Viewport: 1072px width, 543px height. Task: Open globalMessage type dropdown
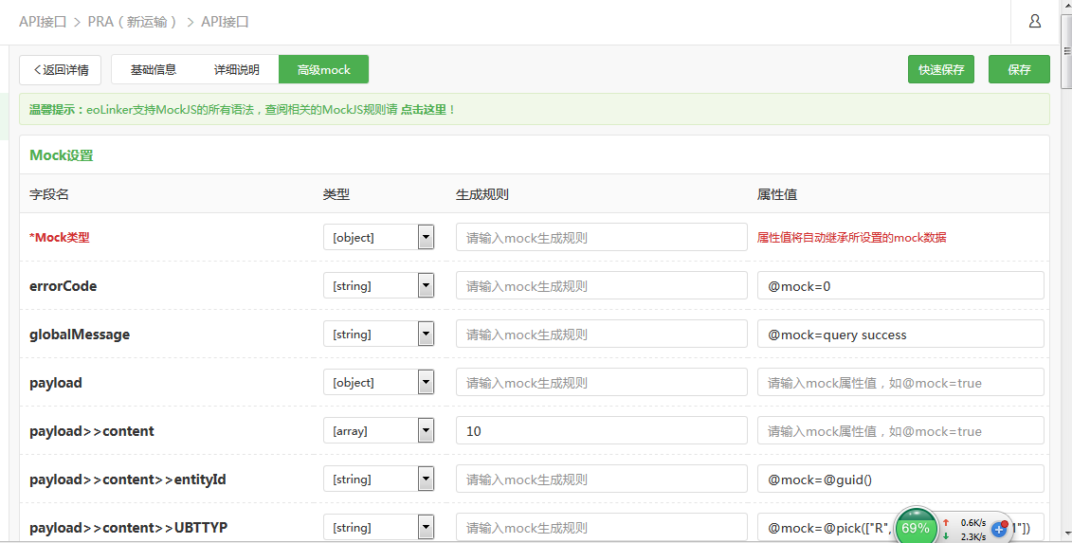[426, 335]
